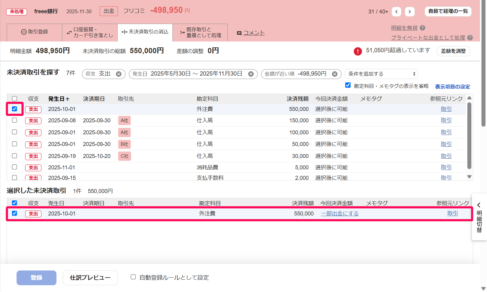
Task: Open the コメント link
Action: click(254, 33)
